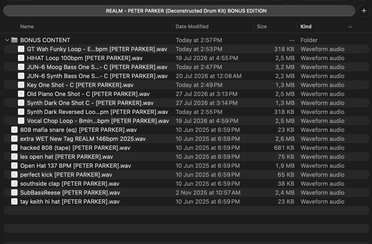This screenshot has width=372, height=244.
Task: Select lex open hat [PETER PARKER].wav
Action: [x=66, y=157]
